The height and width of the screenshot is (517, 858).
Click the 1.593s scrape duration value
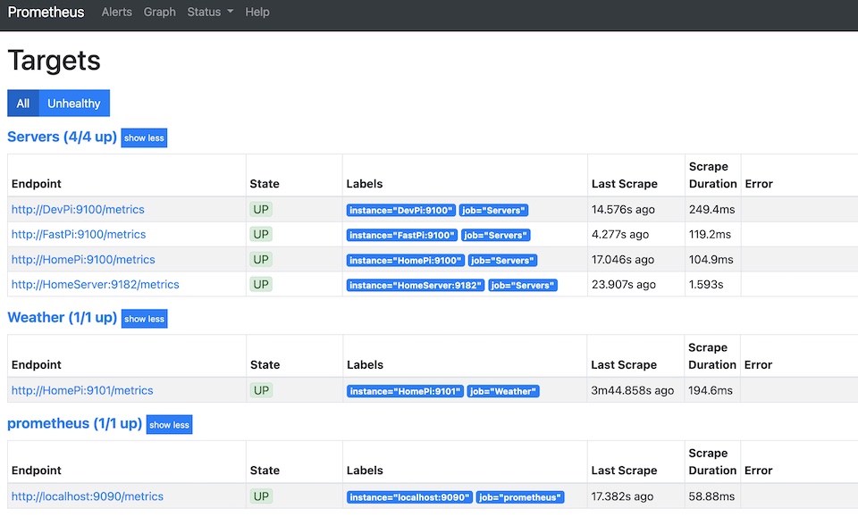(x=706, y=285)
